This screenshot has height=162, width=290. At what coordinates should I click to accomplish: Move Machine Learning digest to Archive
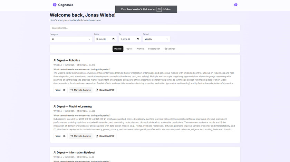click(x=81, y=136)
